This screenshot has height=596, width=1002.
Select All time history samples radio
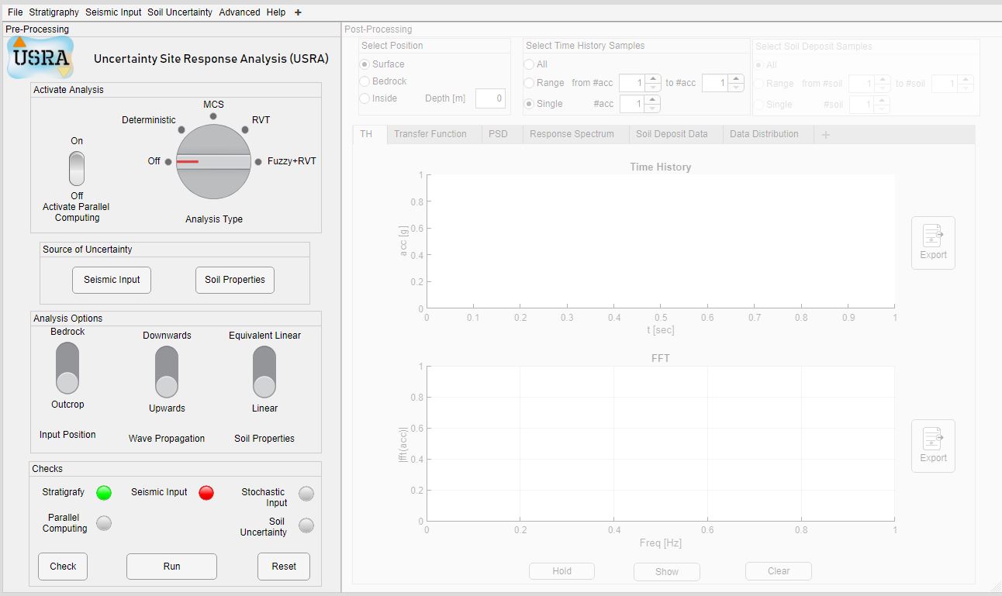click(x=529, y=64)
